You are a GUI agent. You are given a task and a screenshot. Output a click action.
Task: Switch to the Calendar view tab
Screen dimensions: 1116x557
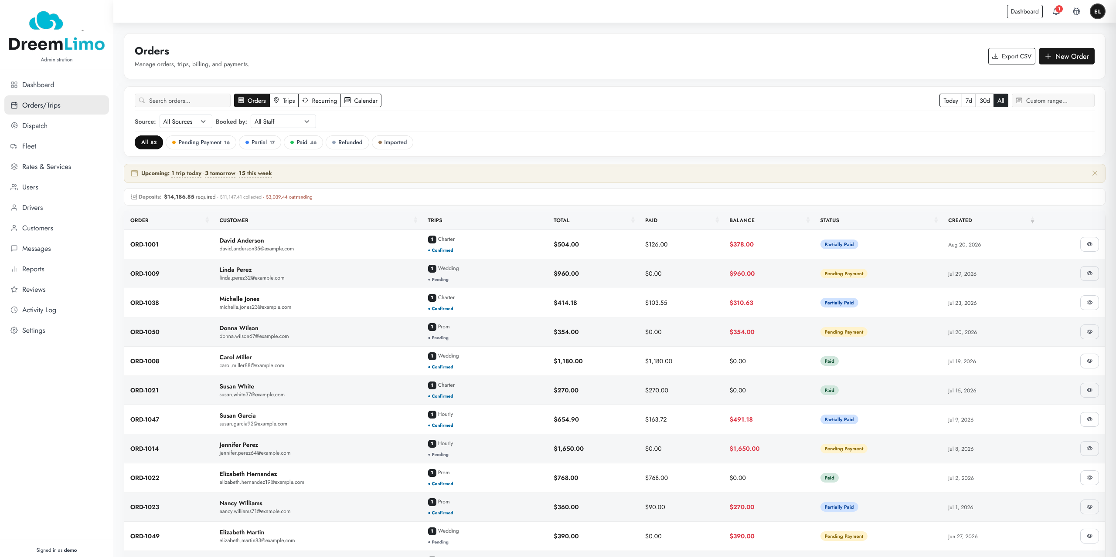361,101
